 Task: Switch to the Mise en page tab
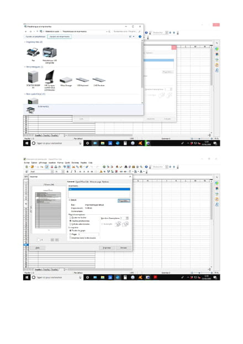click(x=96, y=182)
